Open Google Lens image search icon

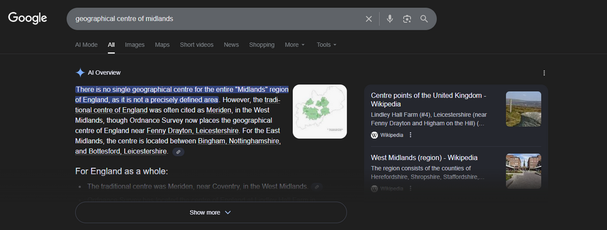[407, 19]
